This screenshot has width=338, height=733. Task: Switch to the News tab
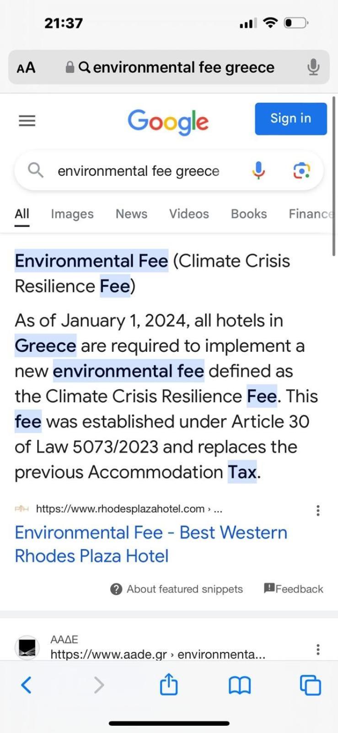(x=131, y=214)
